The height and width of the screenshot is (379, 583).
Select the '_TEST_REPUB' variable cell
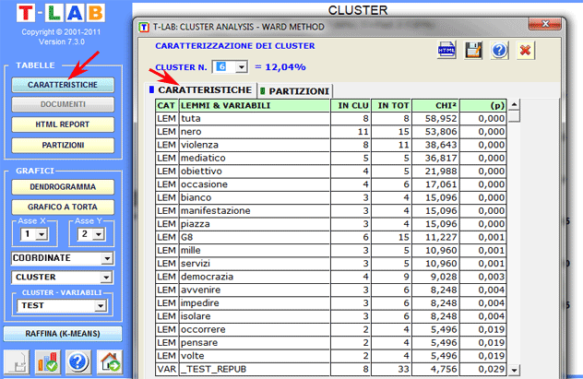[x=255, y=369]
